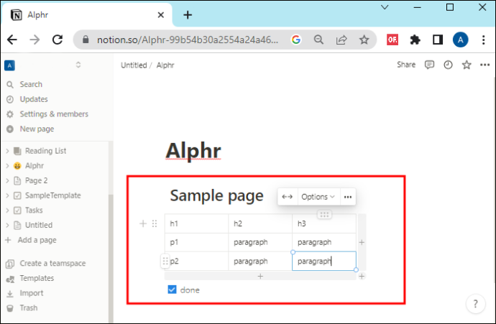Click Alphr in the breadcrumb

[165, 65]
